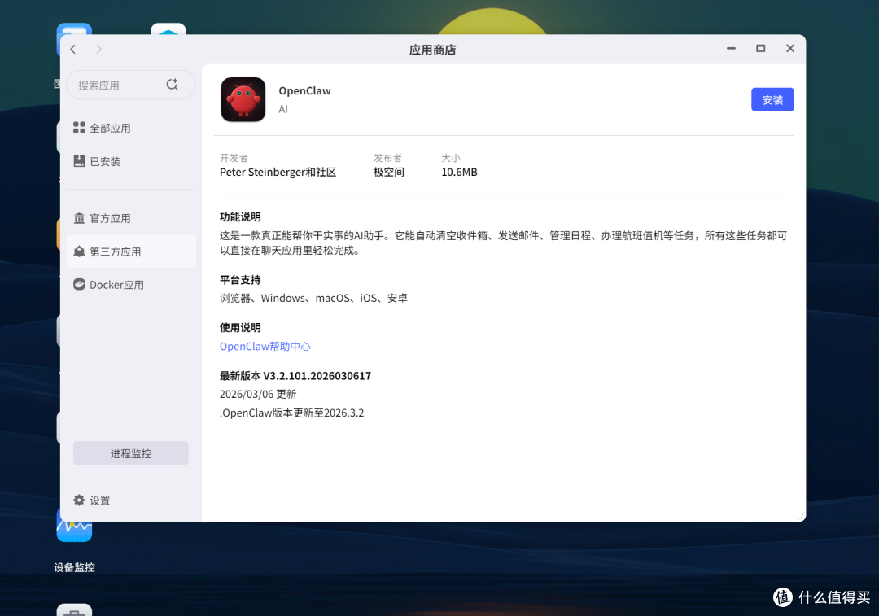Image resolution: width=879 pixels, height=616 pixels.
Task: Click the 使用说明 heading
Action: point(240,327)
